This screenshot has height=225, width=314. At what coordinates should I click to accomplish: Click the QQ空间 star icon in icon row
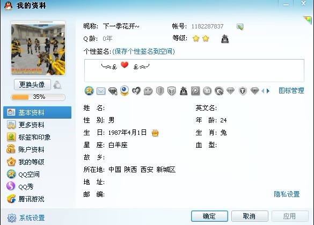click(89, 91)
